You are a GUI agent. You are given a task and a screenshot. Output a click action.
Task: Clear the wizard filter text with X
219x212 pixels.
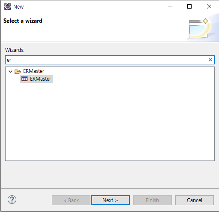(x=210, y=60)
